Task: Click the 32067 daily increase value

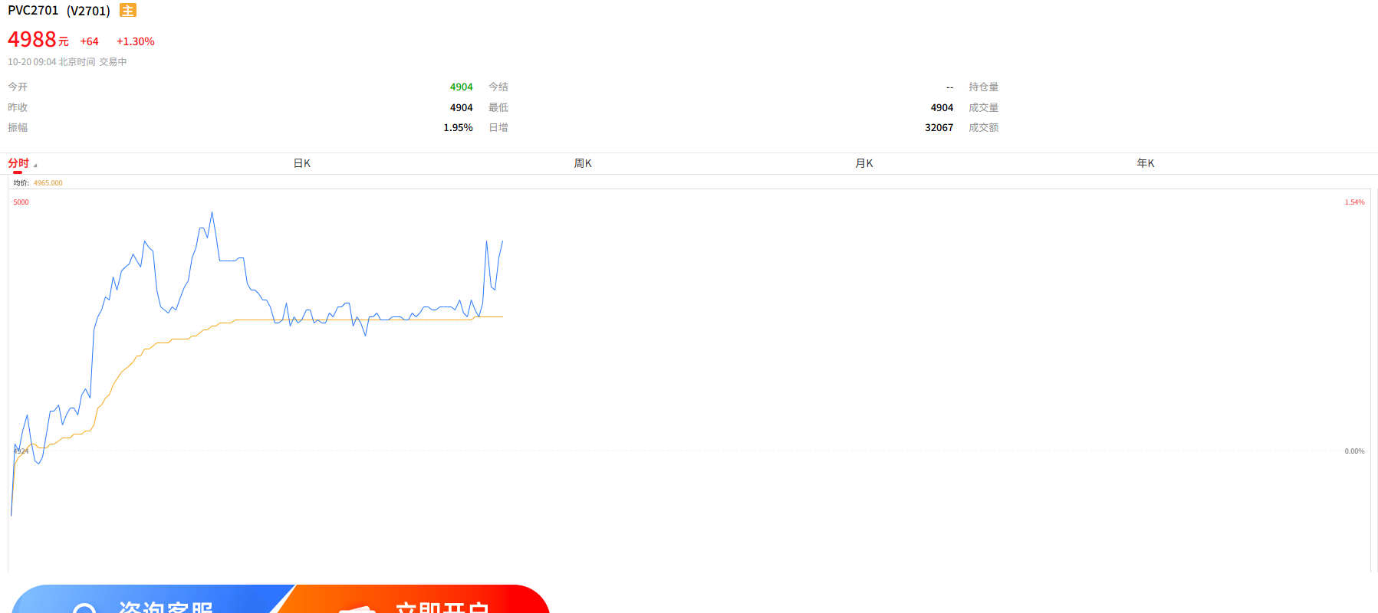Action: click(x=939, y=128)
